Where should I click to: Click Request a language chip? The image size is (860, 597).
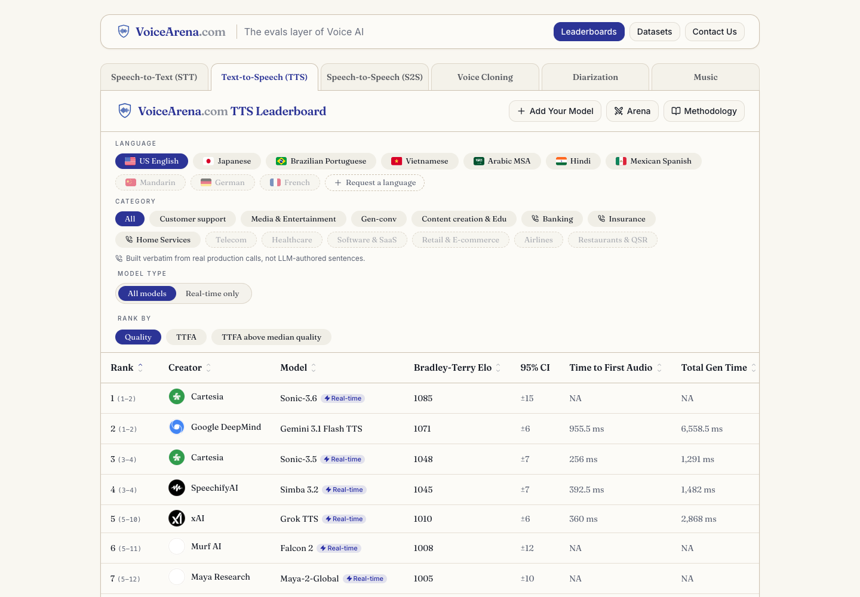(x=374, y=183)
